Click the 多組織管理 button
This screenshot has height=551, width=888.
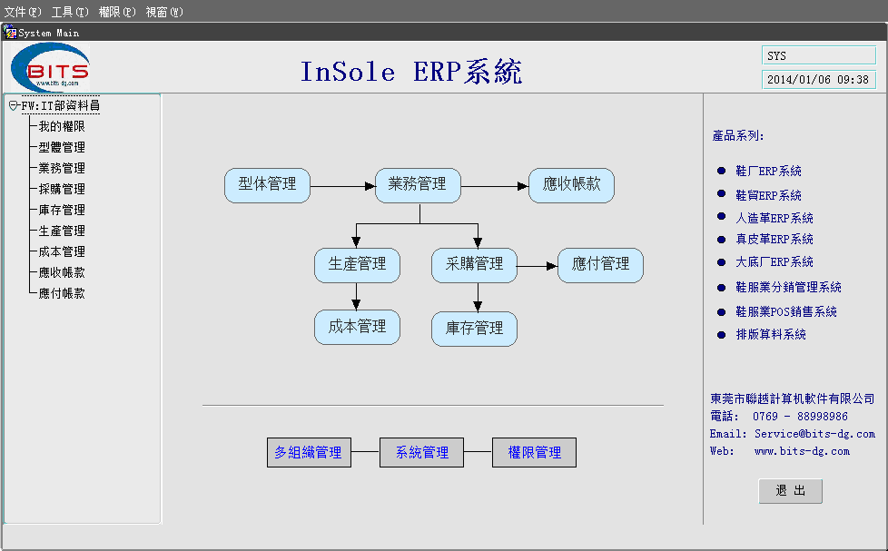309,452
